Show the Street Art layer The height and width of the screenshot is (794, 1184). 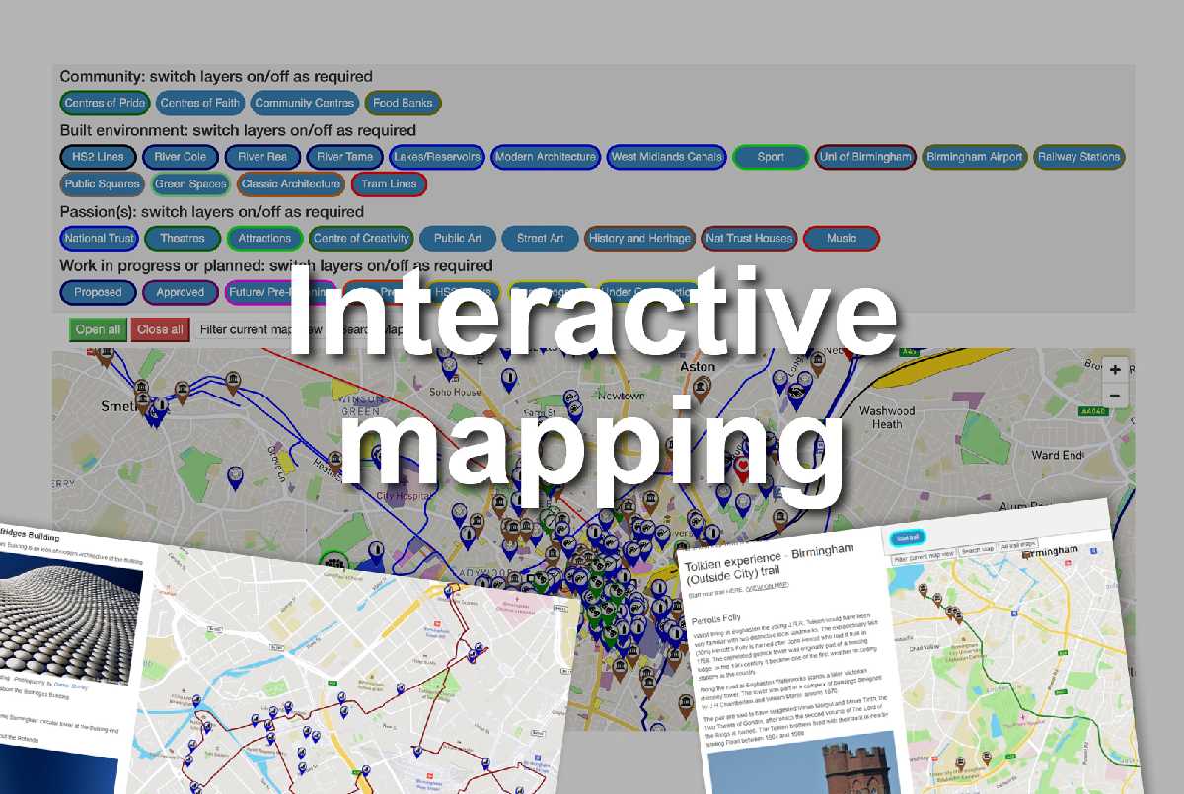540,238
